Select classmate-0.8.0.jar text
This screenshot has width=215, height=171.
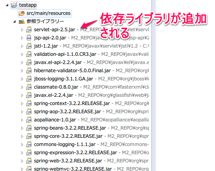(x=56, y=87)
